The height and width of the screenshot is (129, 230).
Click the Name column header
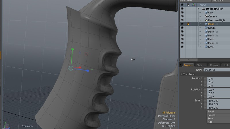pyautogui.click(x=213, y=5)
